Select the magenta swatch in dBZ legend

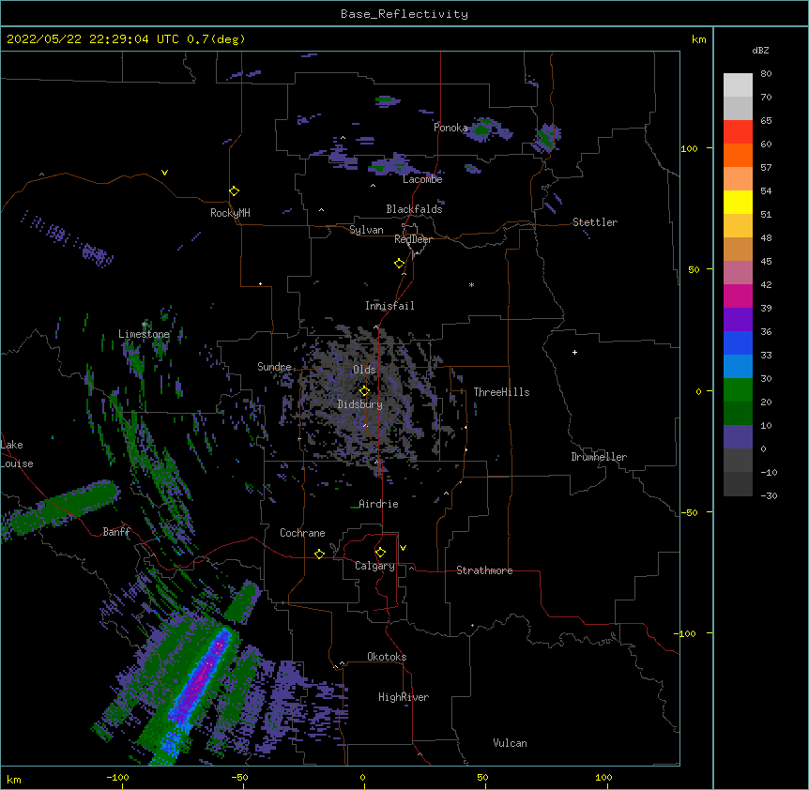click(738, 296)
